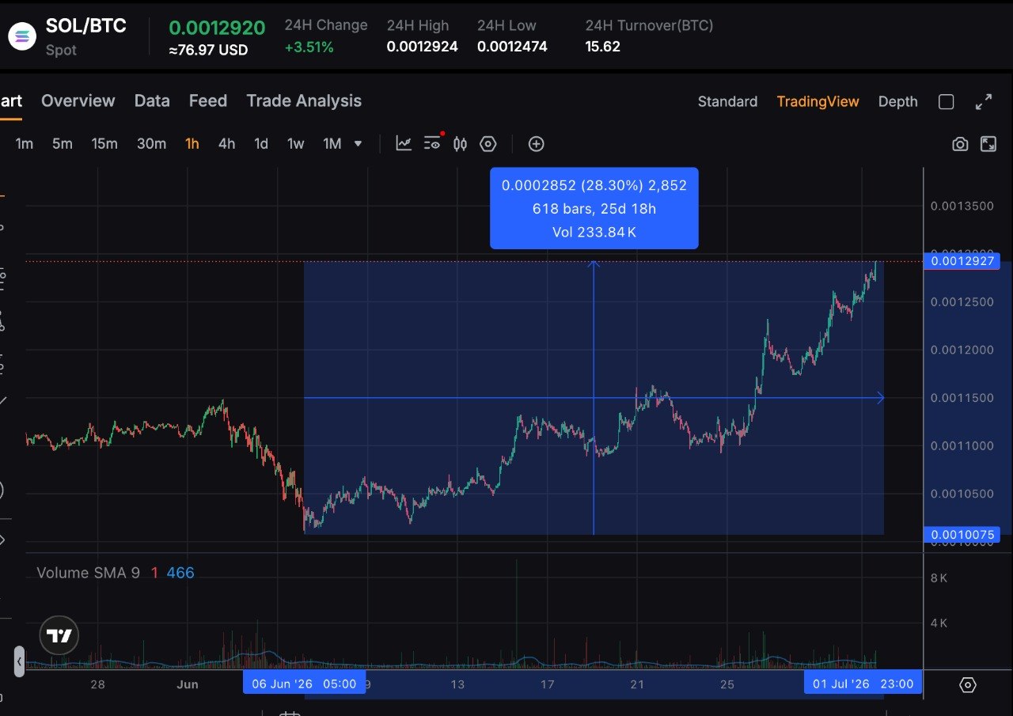Click the Jun label on the time axis
Image resolution: width=1013 pixels, height=716 pixels.
click(x=188, y=684)
